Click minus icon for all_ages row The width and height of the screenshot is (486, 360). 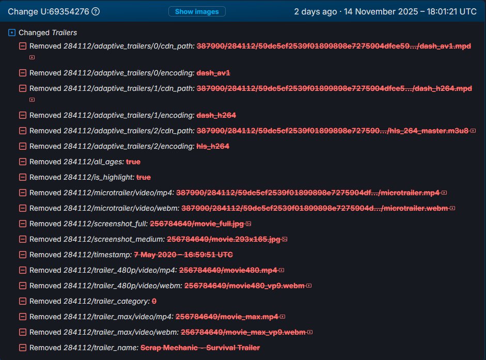tap(23, 162)
